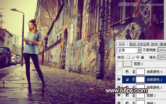
Task: Hide the 曲线 1 layer
Action: (119, 103)
